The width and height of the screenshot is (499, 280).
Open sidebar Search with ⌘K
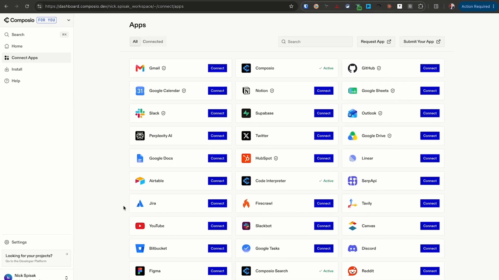click(x=36, y=34)
